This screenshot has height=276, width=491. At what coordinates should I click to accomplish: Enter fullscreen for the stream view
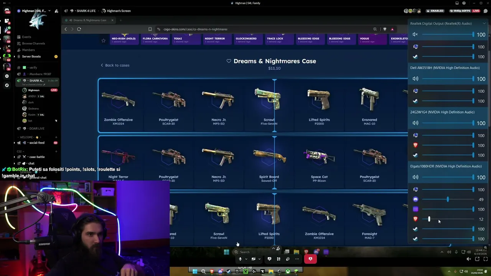tap(486, 259)
